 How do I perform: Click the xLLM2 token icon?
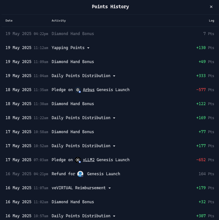pyautogui.click(x=78, y=160)
